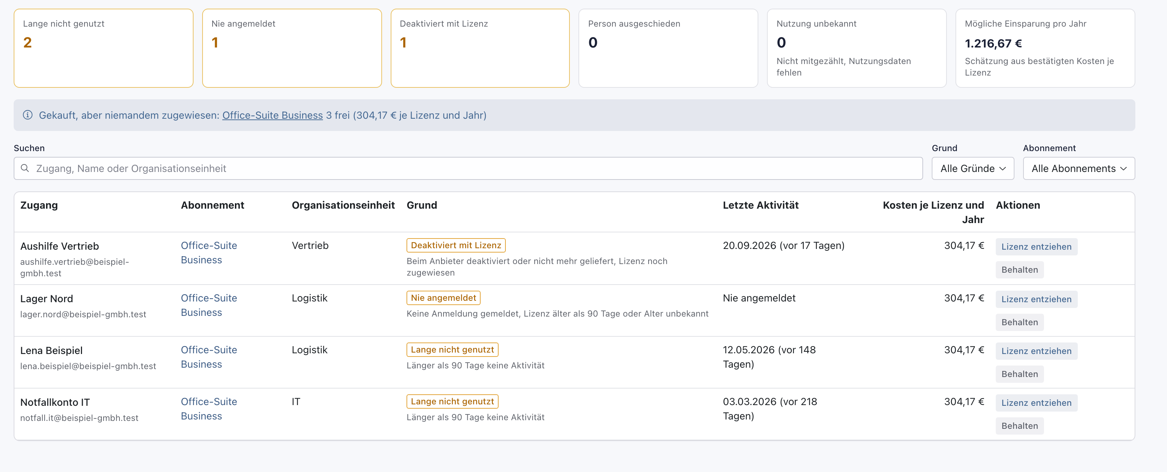
Task: Click Behalten for Aushilfe Vertrieb
Action: [1019, 270]
